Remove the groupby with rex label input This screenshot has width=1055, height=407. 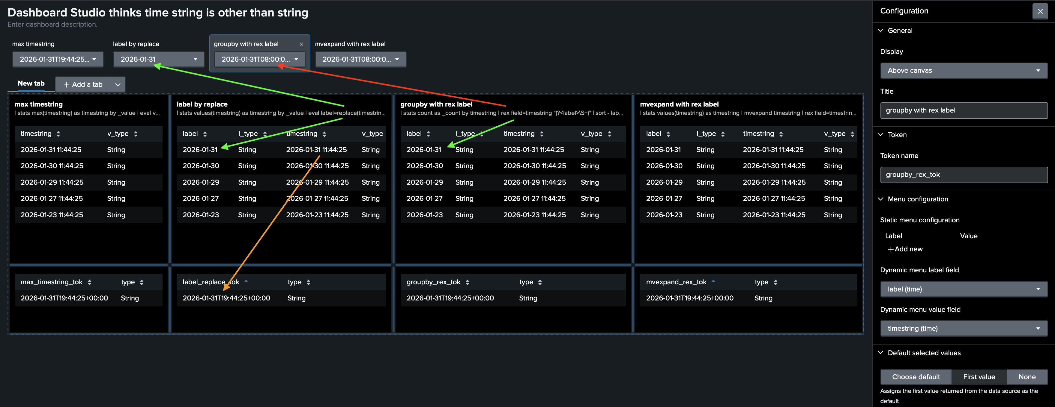click(301, 44)
